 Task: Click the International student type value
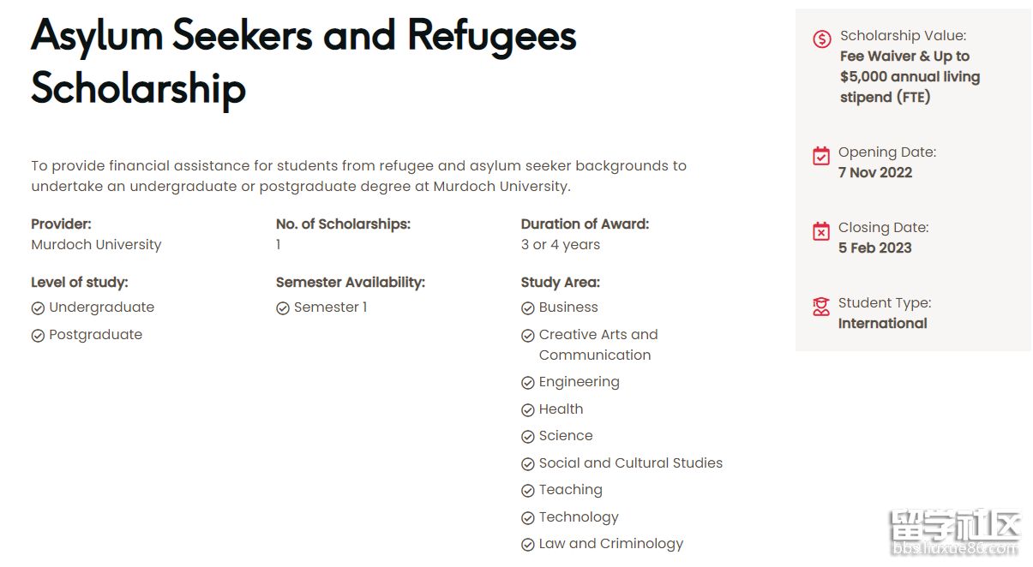(882, 324)
